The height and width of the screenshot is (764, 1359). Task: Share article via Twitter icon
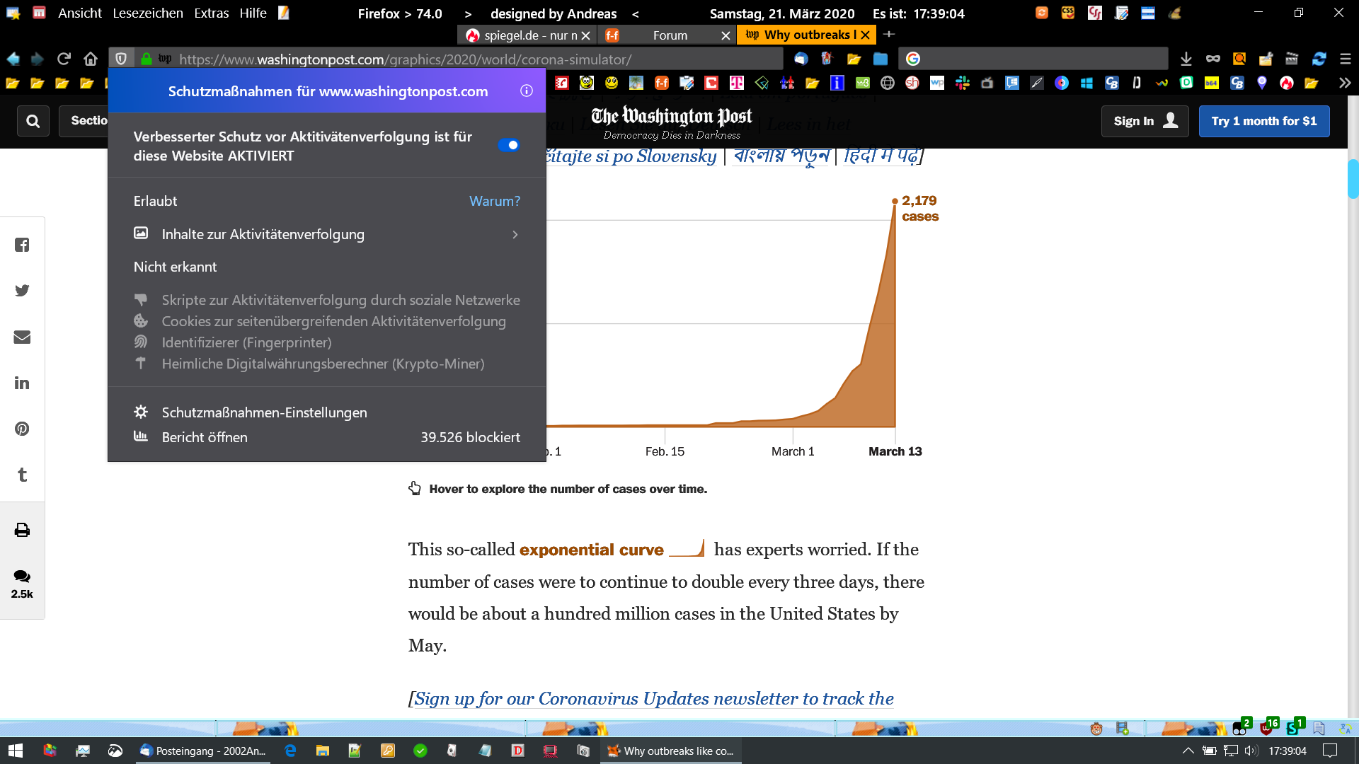coord(22,291)
